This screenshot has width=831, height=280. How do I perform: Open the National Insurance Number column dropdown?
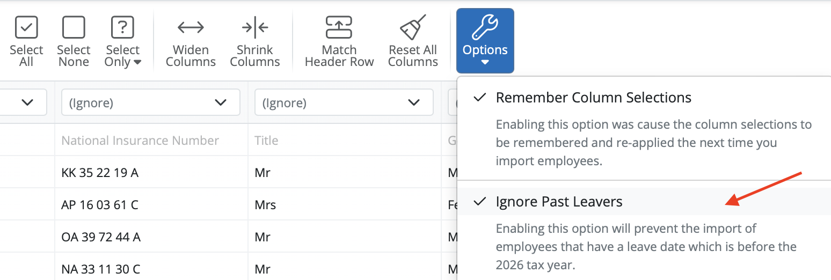[151, 102]
